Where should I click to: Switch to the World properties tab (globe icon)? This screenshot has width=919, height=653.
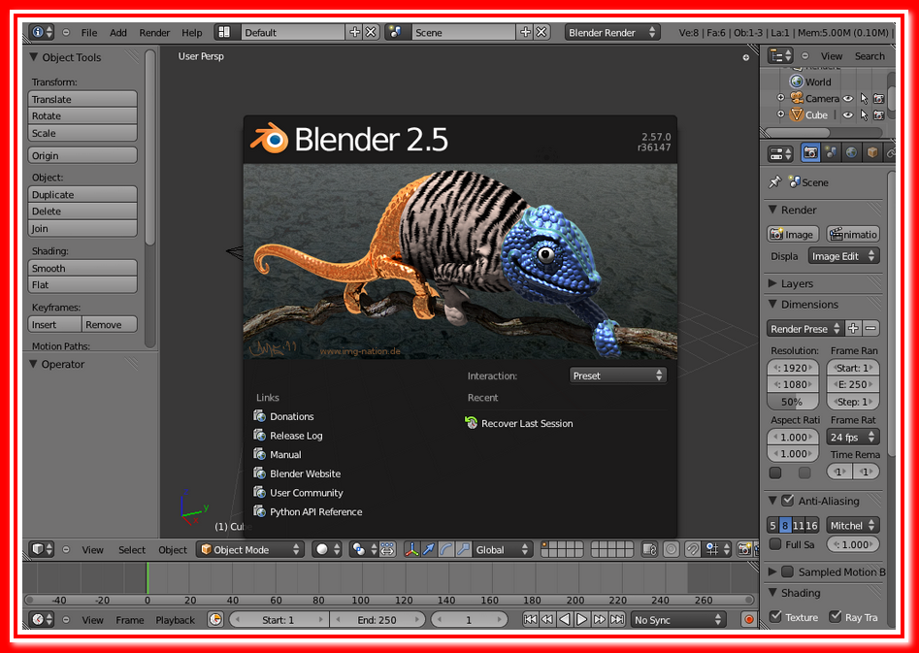point(853,152)
